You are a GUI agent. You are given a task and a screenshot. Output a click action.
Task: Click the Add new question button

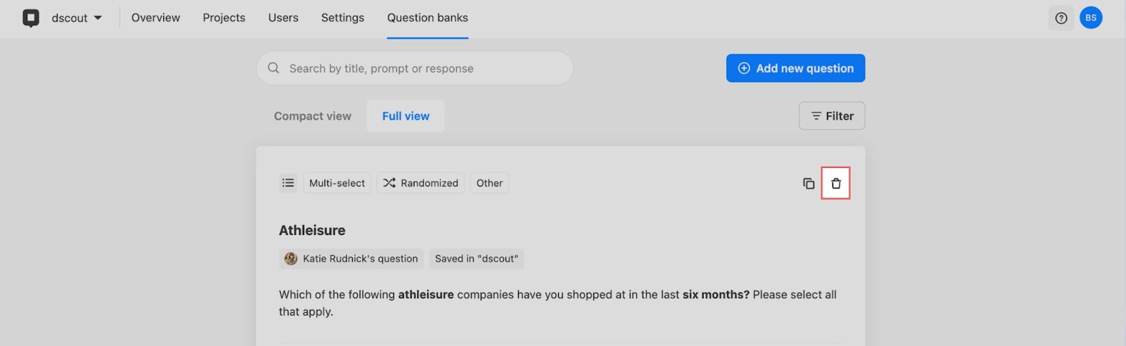point(795,68)
